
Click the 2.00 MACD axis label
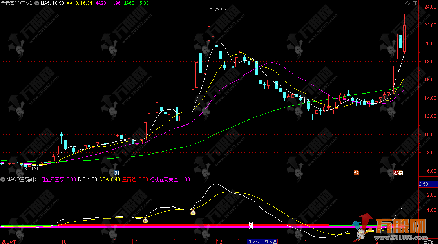pyautogui.click(x=432, y=195)
